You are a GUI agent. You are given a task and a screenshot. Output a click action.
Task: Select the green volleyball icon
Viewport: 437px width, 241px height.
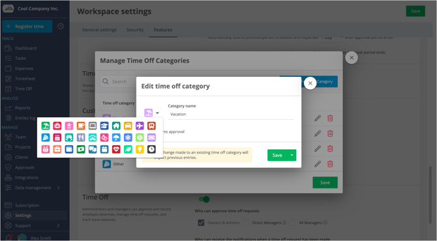[x=140, y=137]
